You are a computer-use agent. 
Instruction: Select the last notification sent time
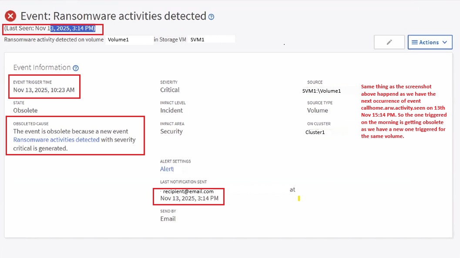189,198
